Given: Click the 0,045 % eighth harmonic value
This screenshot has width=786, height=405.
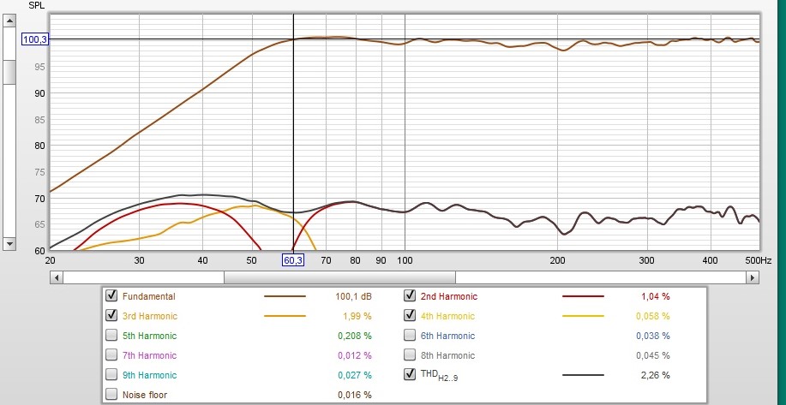Looking at the screenshot, I should 652,355.
